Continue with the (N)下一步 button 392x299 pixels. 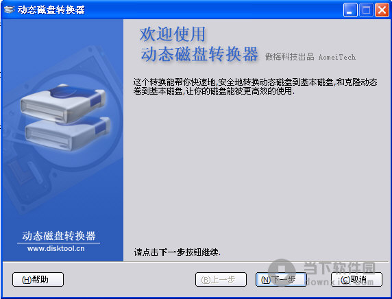click(x=281, y=280)
